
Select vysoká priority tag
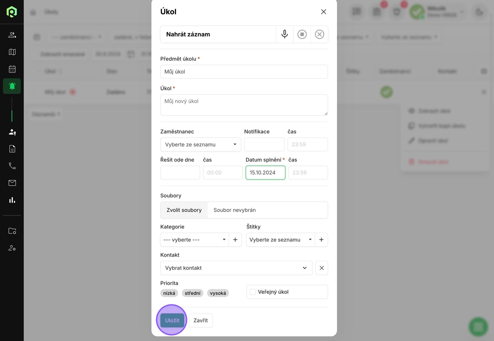pyautogui.click(x=218, y=293)
